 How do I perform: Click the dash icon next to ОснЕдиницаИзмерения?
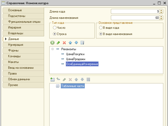tap(63, 64)
